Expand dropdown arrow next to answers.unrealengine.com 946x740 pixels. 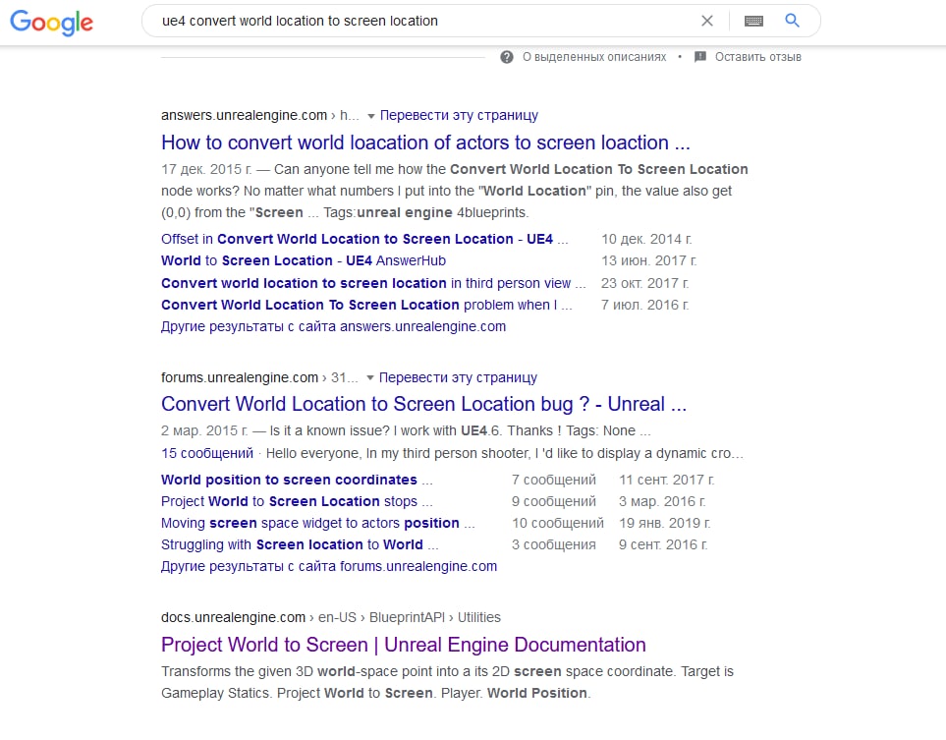point(371,116)
